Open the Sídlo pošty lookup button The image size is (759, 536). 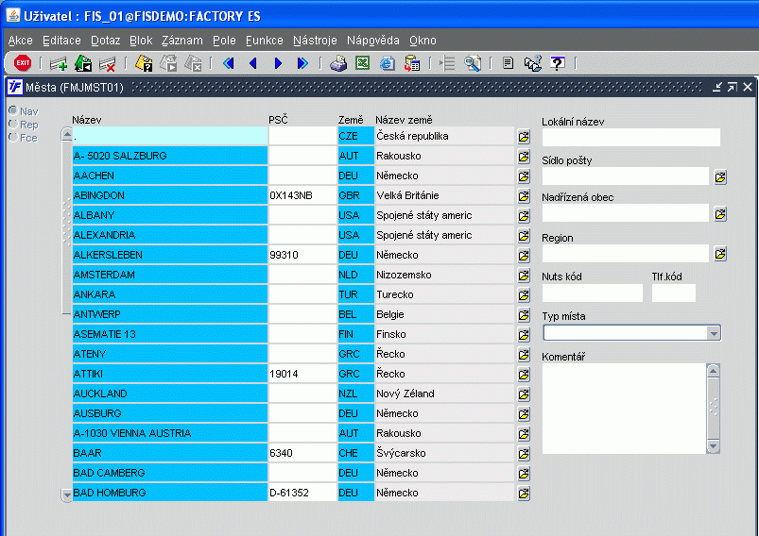point(720,177)
